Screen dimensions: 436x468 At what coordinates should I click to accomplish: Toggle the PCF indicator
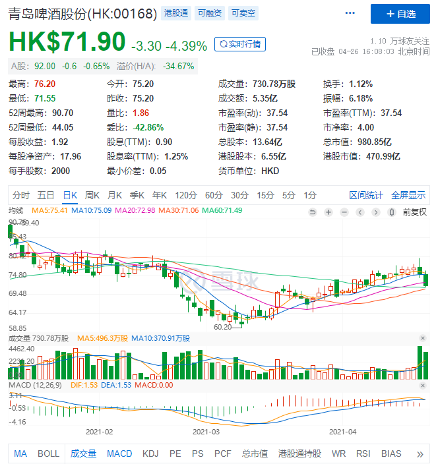tap(222, 453)
